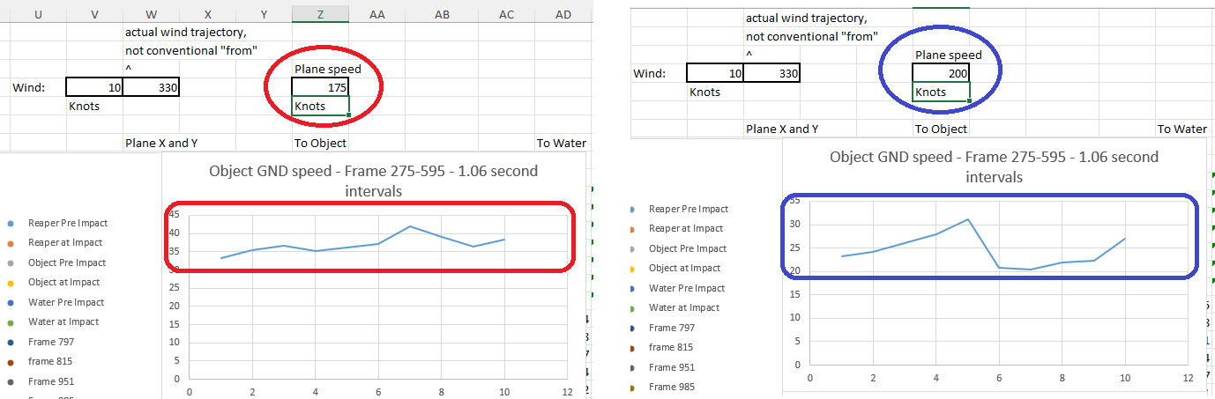Viewport: 1215px width, 399px height.
Task: Select right legend entry Water at Impact
Action: (684, 307)
